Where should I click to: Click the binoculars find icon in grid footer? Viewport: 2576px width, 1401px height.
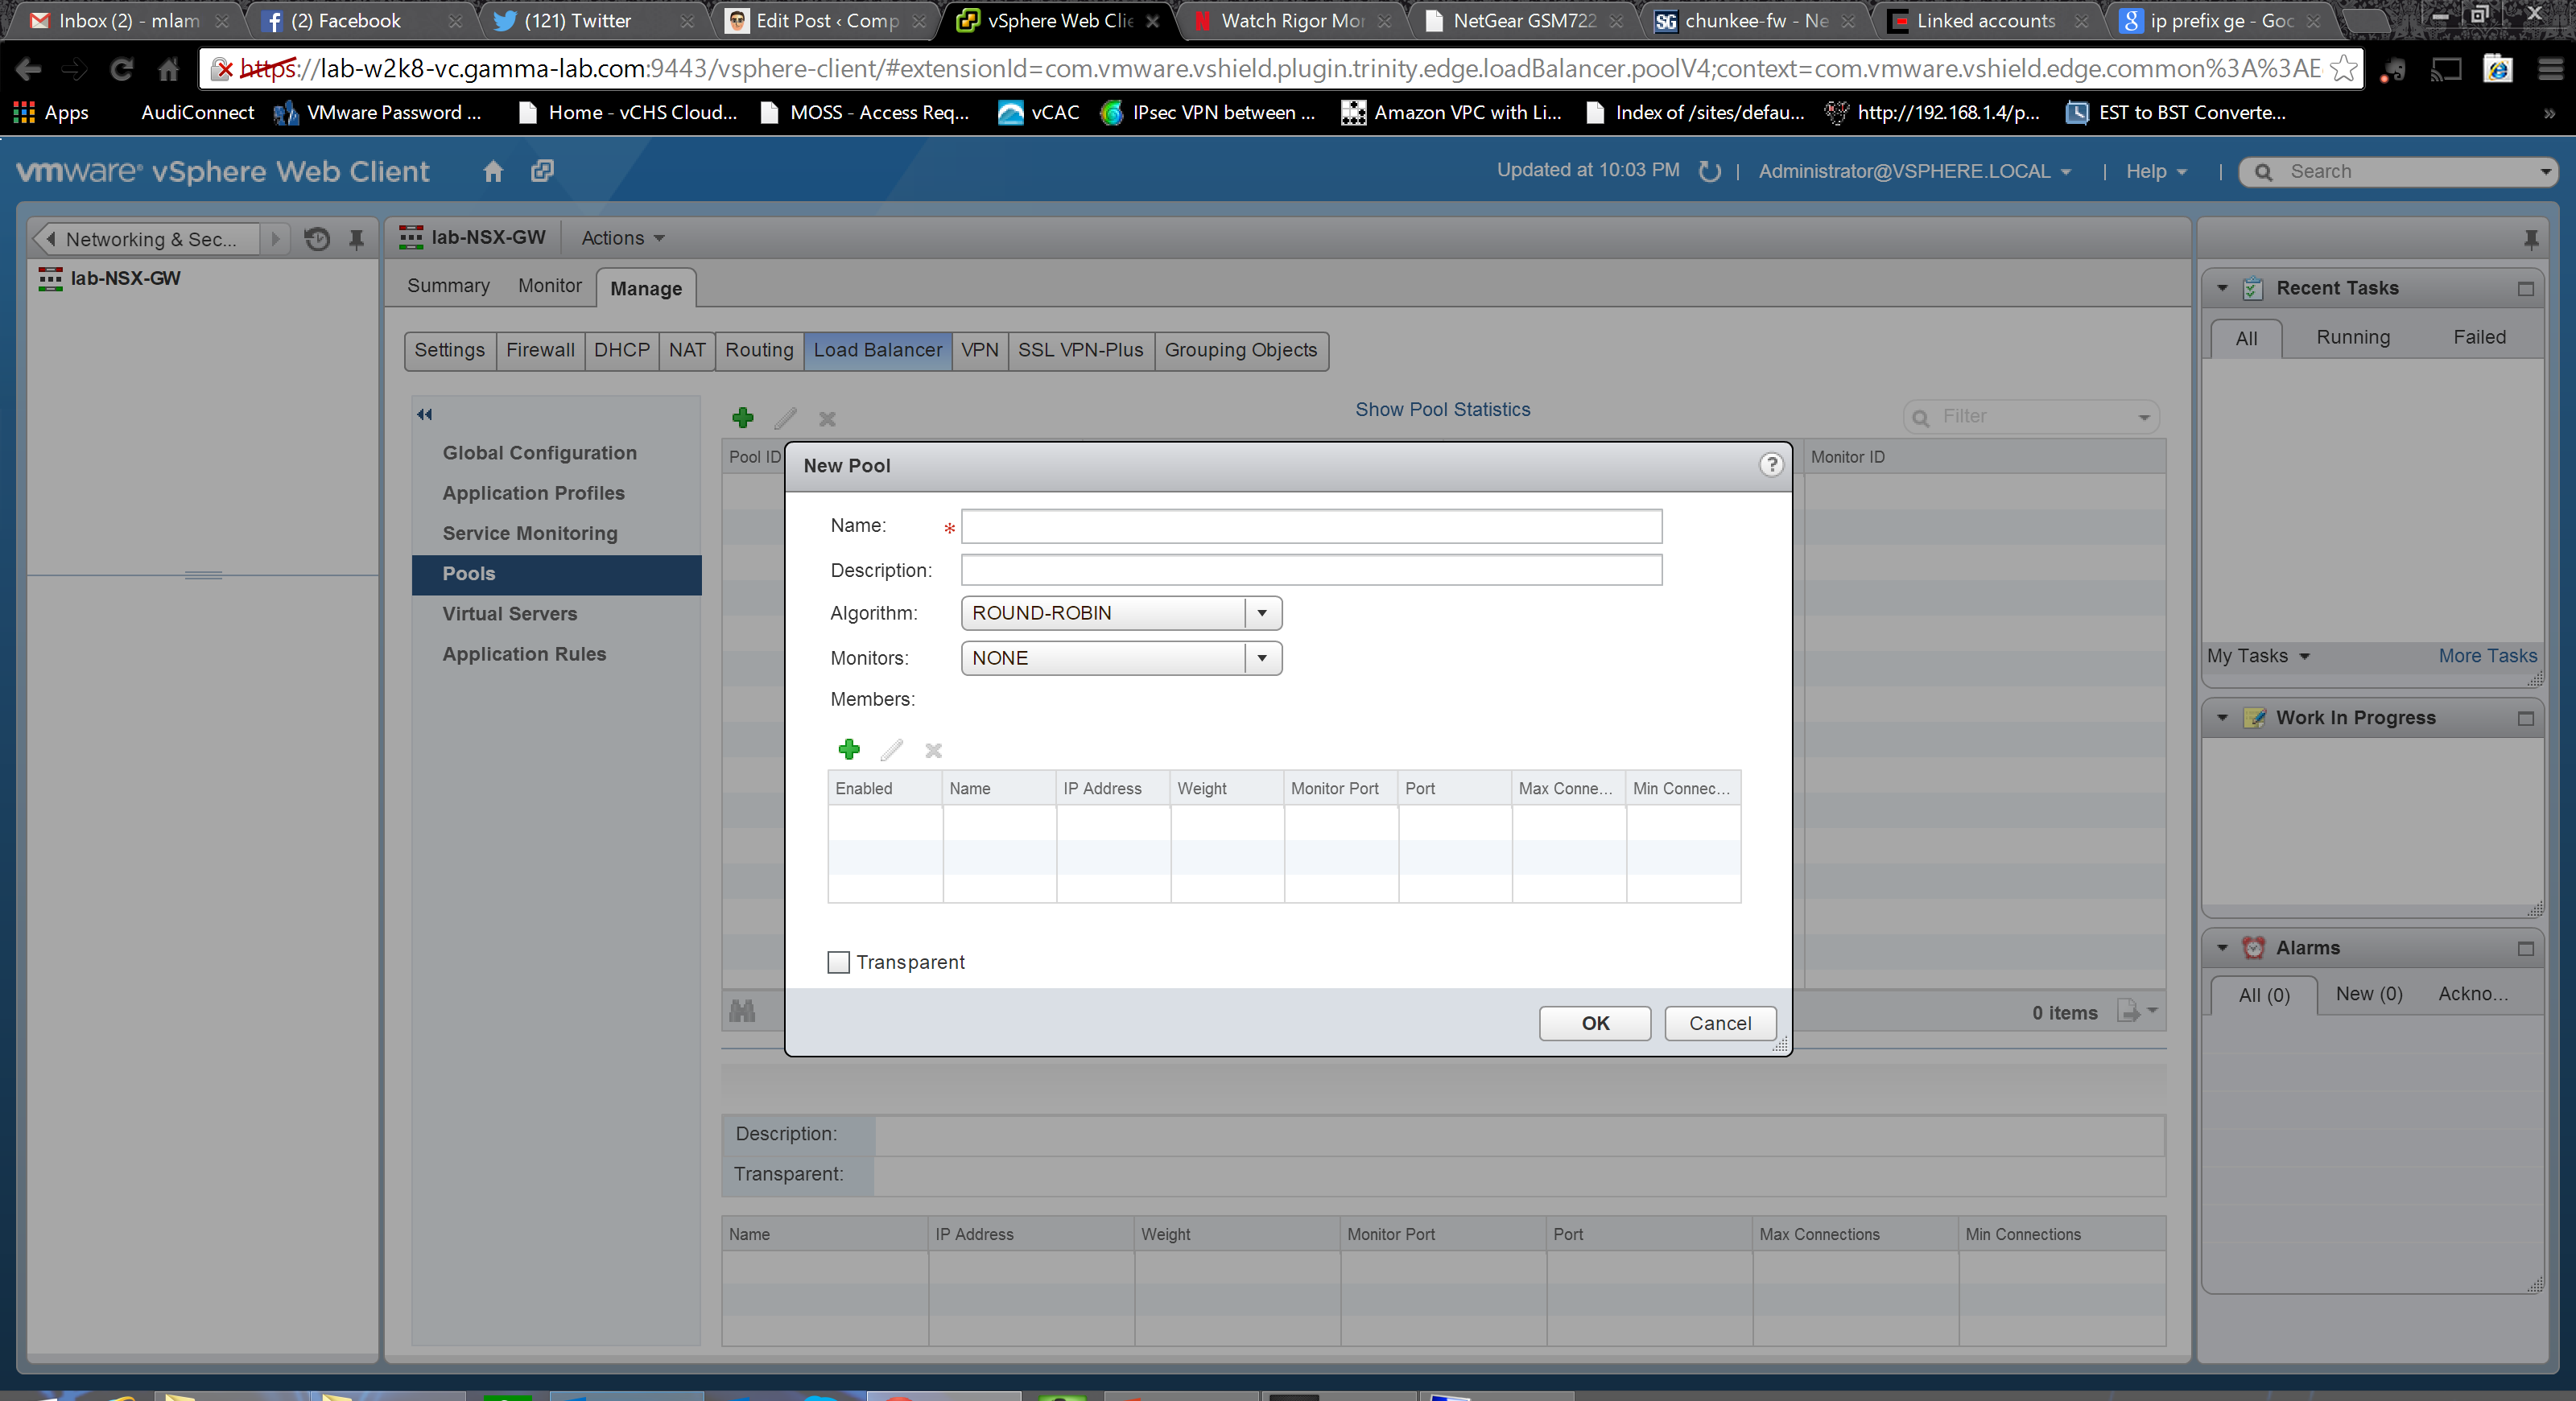click(742, 1012)
